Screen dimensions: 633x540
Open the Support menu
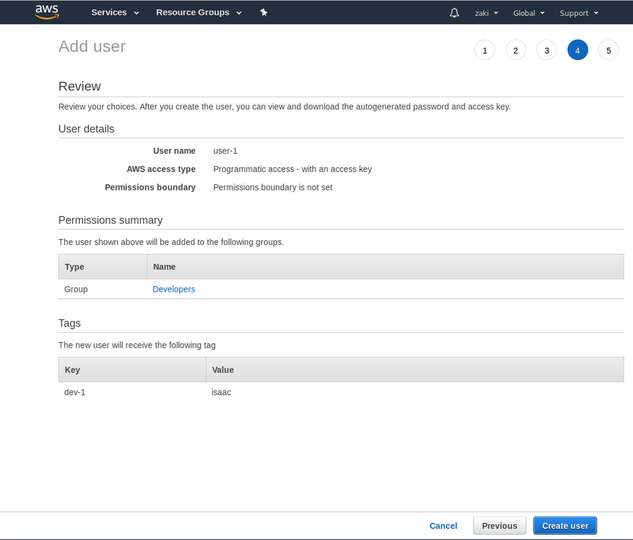(578, 13)
